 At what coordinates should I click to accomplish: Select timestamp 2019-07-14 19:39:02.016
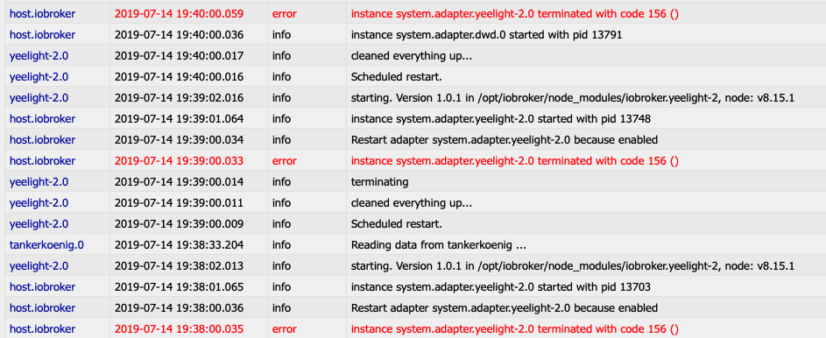point(179,98)
